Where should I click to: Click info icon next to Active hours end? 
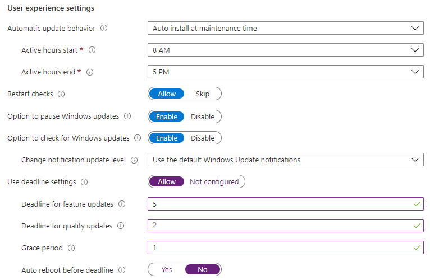[90, 72]
